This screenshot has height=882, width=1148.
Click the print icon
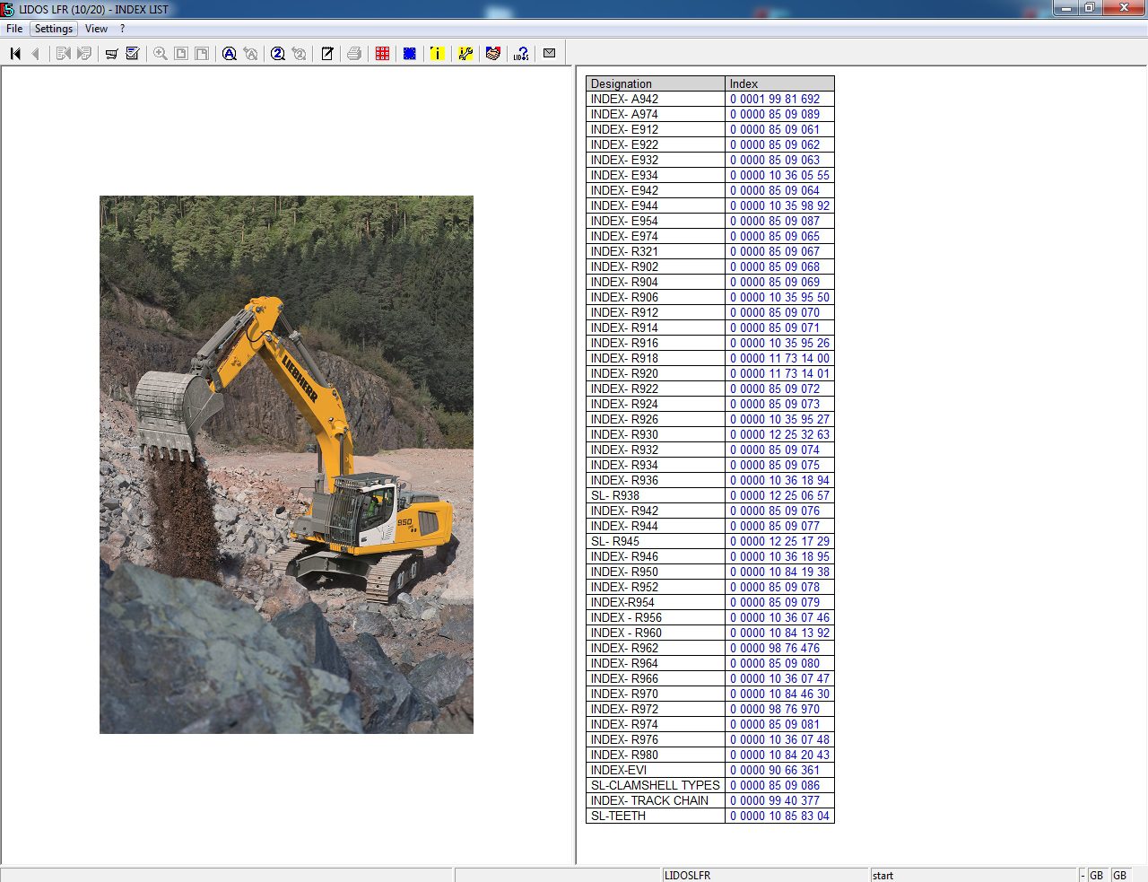click(354, 53)
